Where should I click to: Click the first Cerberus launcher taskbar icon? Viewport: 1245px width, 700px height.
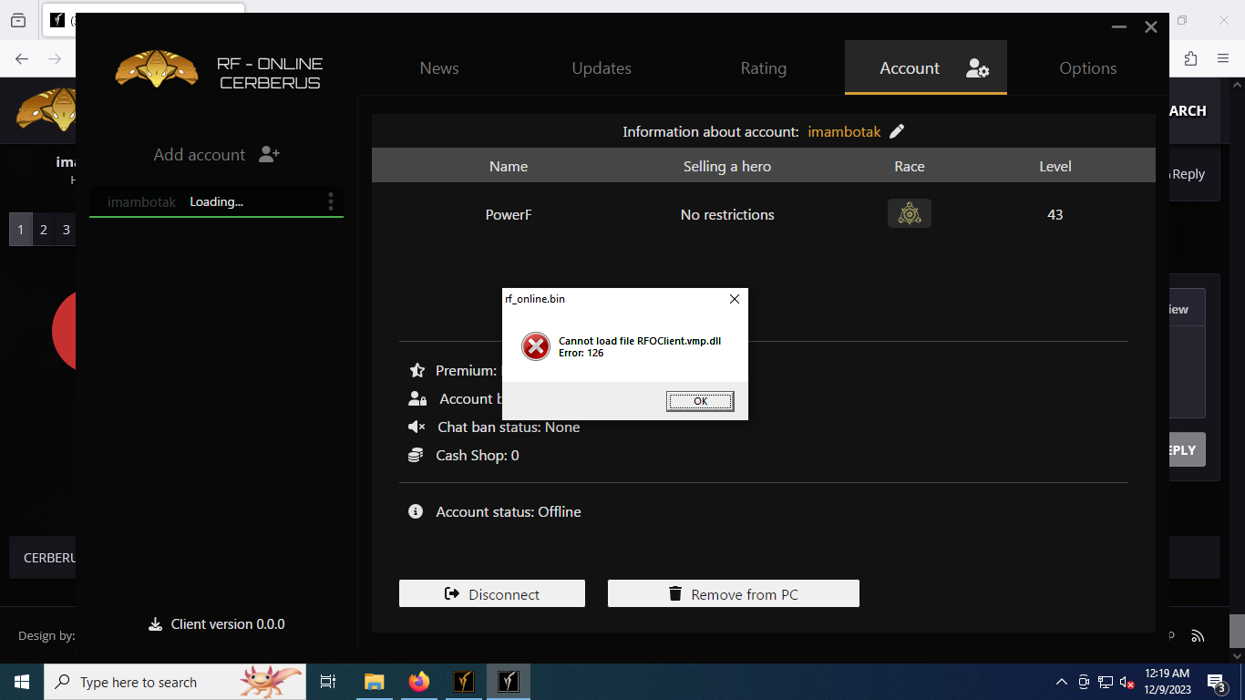coord(464,682)
